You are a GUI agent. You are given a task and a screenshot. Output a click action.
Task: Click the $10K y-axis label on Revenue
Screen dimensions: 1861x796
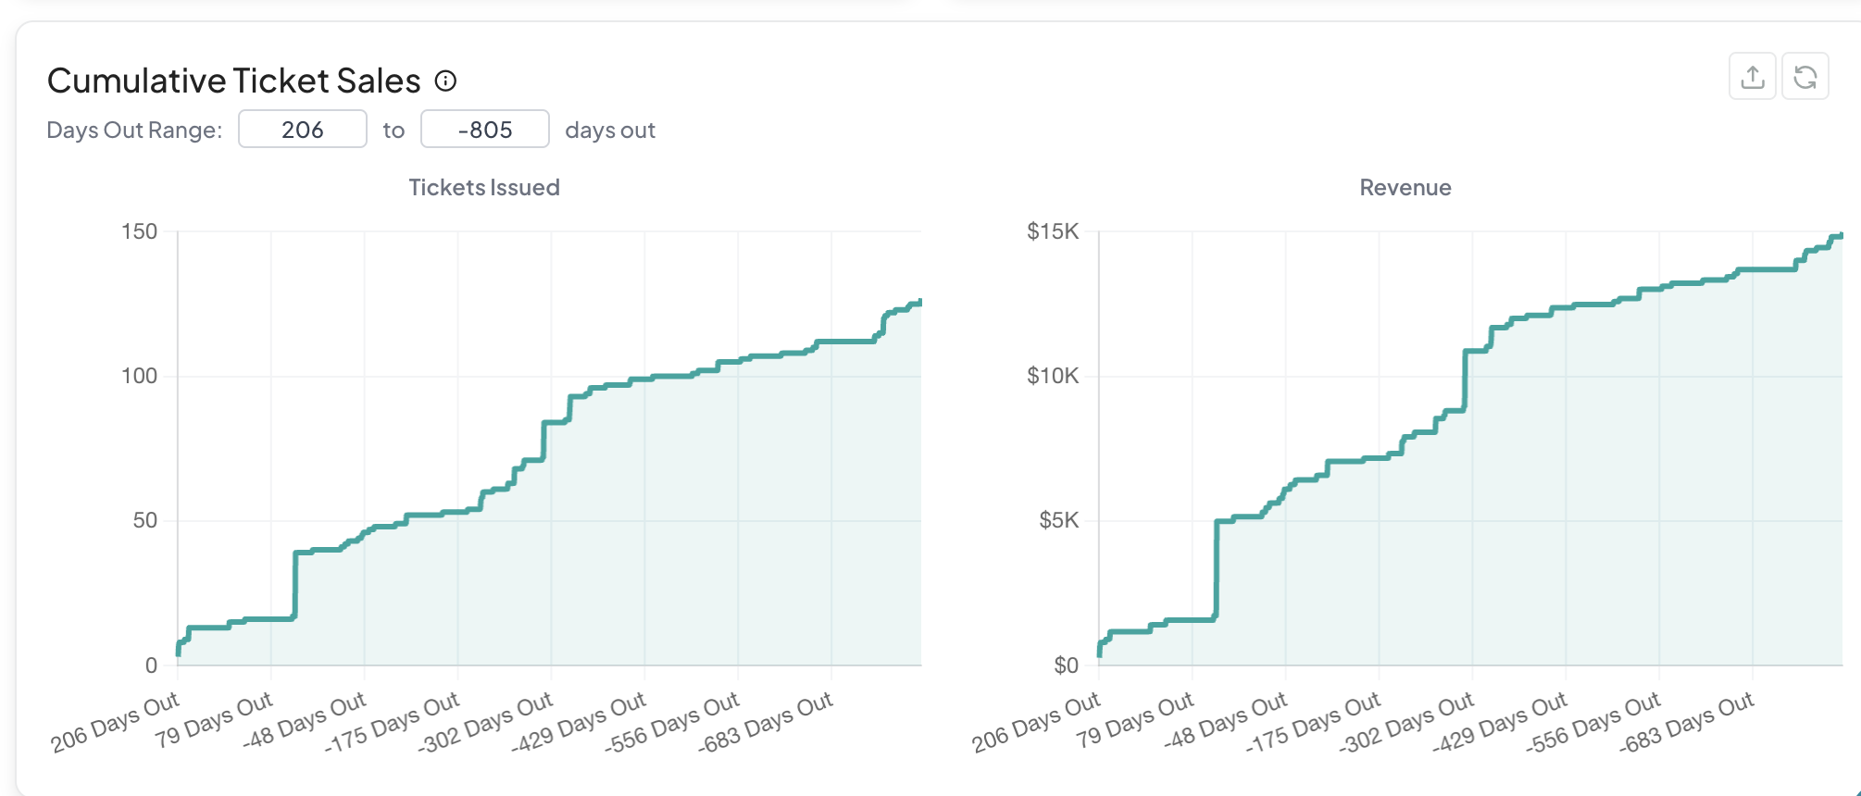(1053, 376)
